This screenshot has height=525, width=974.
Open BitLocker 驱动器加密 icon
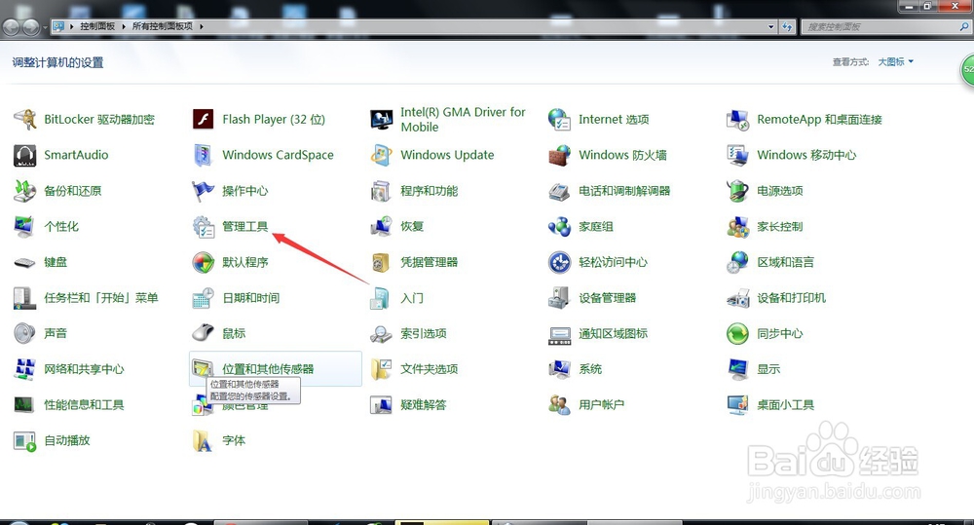point(25,119)
